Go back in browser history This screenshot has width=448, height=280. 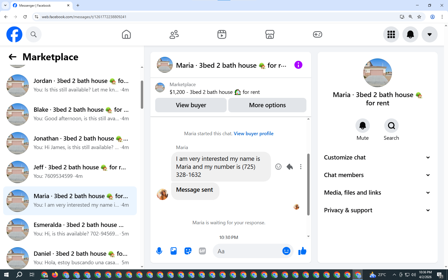(x=6, y=17)
